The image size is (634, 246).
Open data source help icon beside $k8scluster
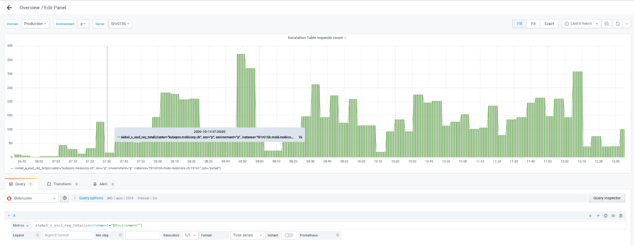(x=64, y=198)
